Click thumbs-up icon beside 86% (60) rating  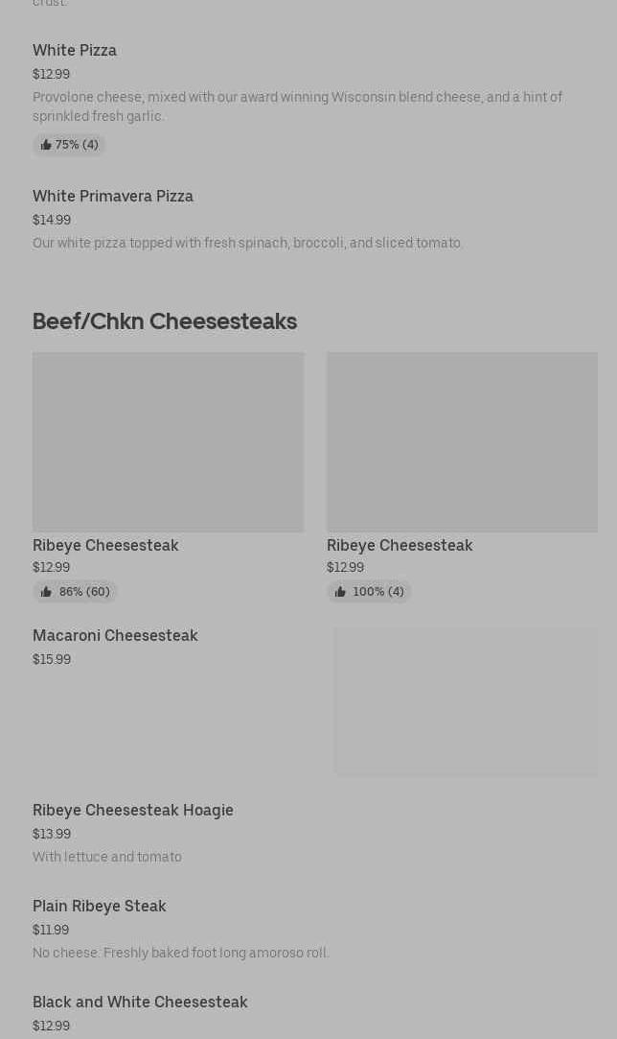coord(46,592)
